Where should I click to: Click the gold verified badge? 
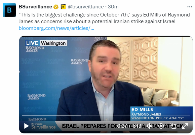(x=56, y=7)
